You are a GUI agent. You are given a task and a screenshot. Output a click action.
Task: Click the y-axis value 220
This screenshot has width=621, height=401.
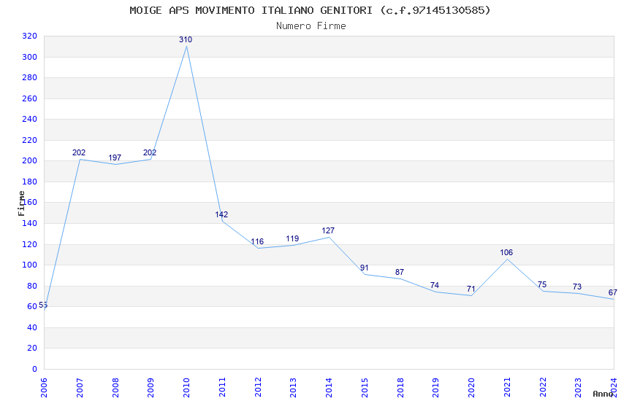30,140
